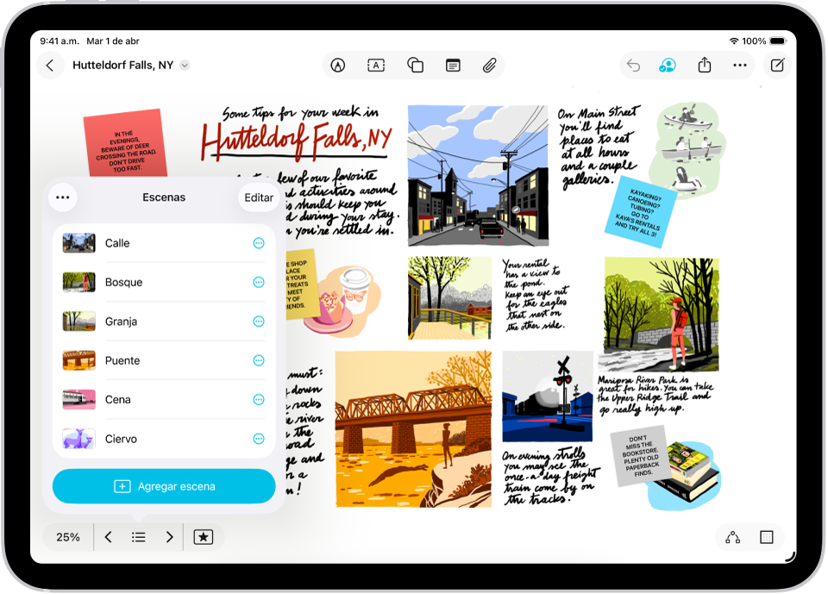This screenshot has height=594, width=828.
Task: Open the shapes library
Action: pyautogui.click(x=415, y=65)
